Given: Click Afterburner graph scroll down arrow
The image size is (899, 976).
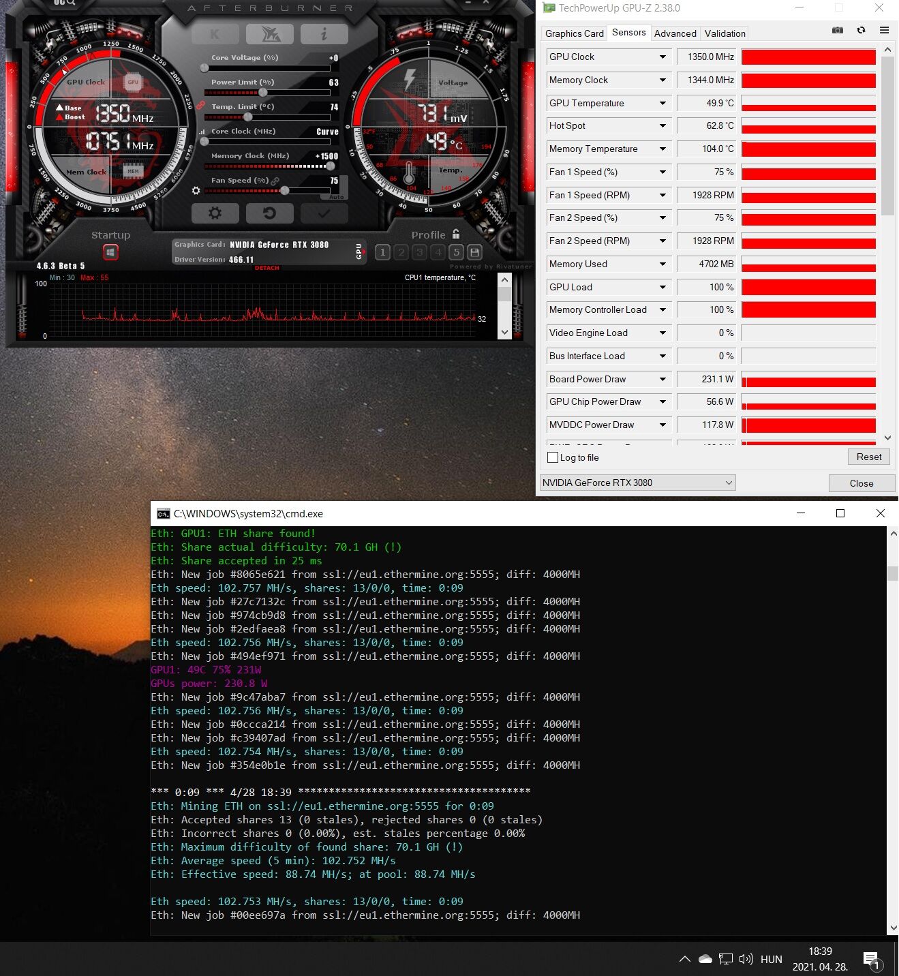Looking at the screenshot, I should point(504,332).
